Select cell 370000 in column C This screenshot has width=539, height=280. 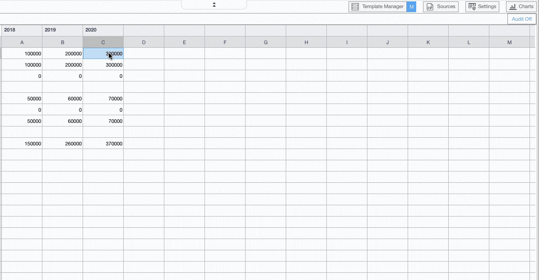pyautogui.click(x=103, y=144)
